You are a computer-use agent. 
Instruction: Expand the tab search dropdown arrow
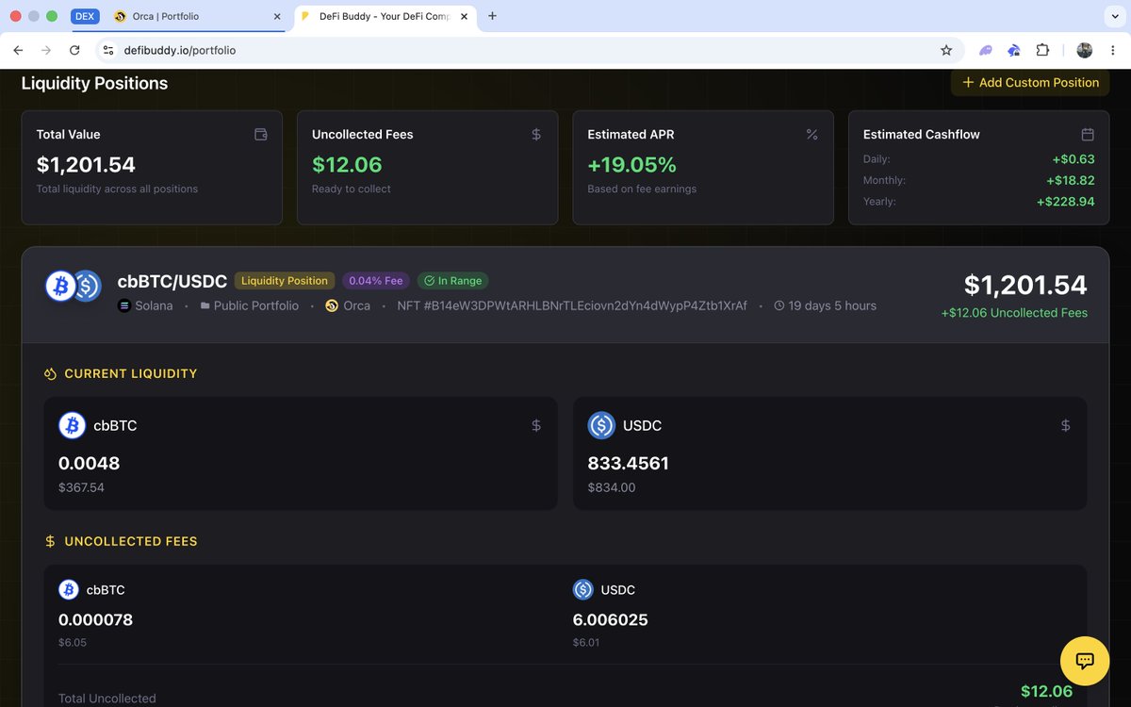[x=1114, y=17]
